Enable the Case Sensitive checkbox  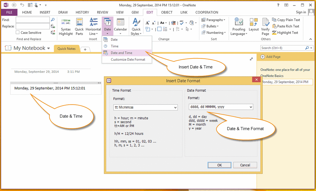click(x=17, y=33)
